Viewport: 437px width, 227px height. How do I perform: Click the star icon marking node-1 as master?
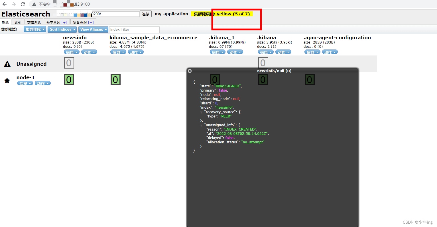[7, 81]
